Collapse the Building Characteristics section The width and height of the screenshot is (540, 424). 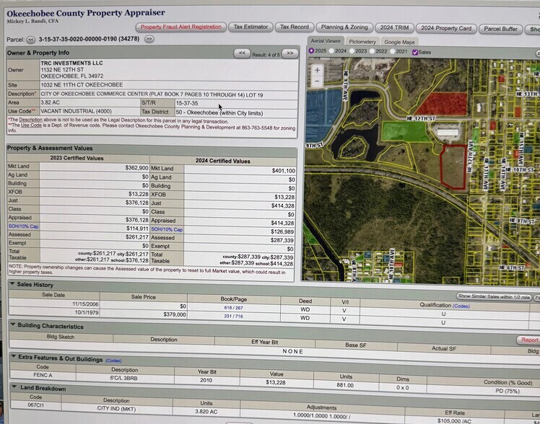(x=12, y=326)
